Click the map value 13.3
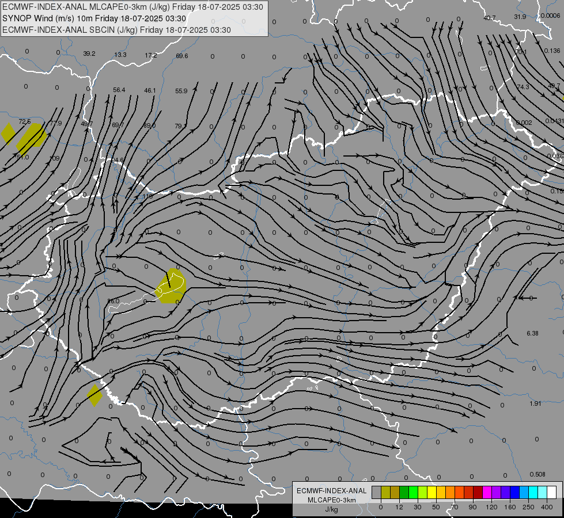This screenshot has height=518, width=564. coord(120,55)
